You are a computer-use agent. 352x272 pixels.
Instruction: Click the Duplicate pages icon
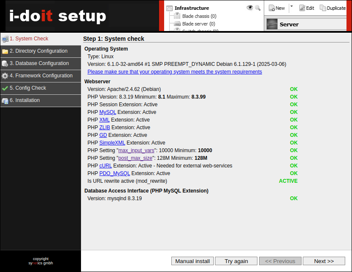[x=323, y=8]
